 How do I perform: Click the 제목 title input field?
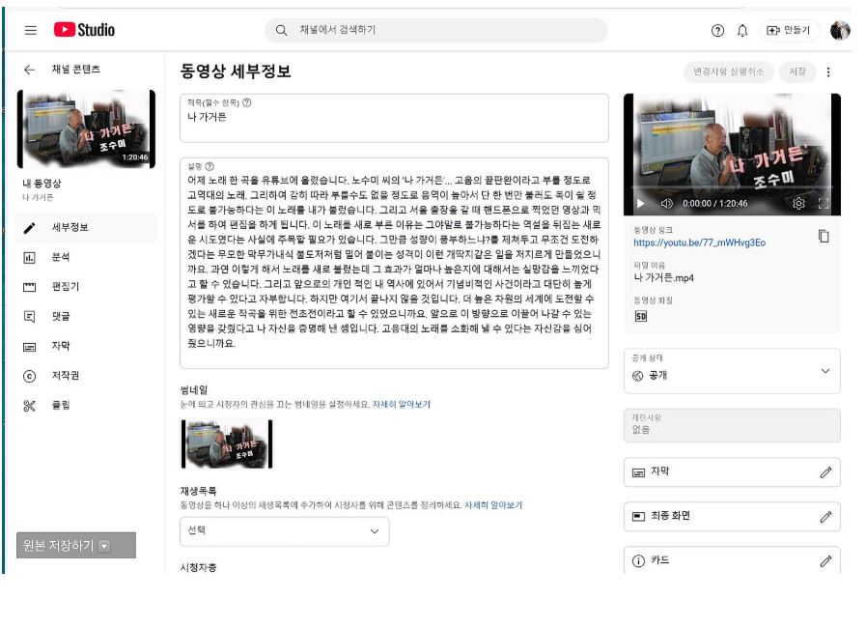394,119
